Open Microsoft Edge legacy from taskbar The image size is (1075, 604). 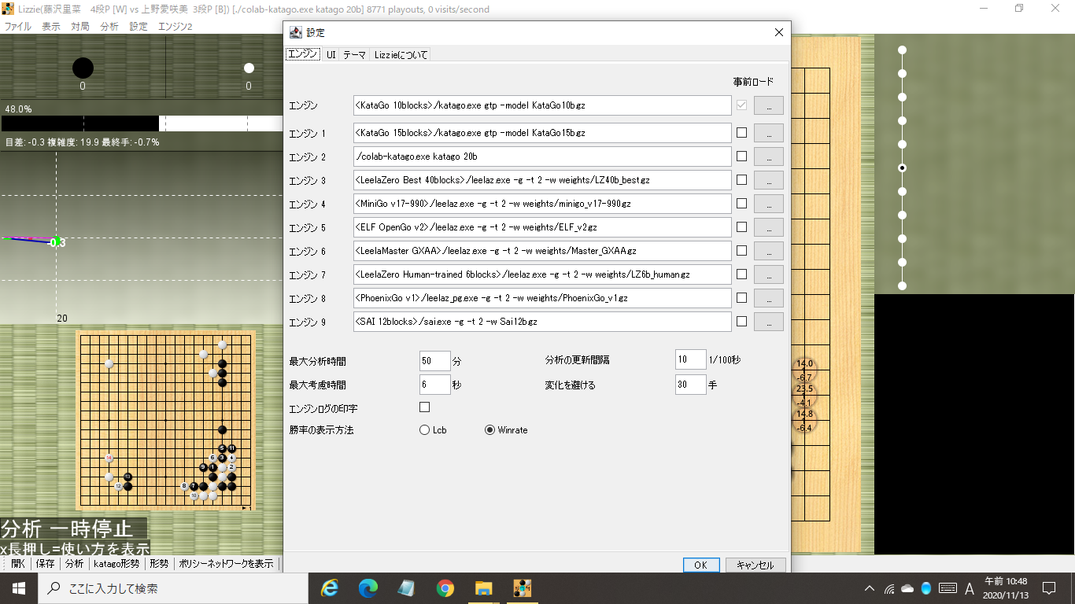(329, 587)
